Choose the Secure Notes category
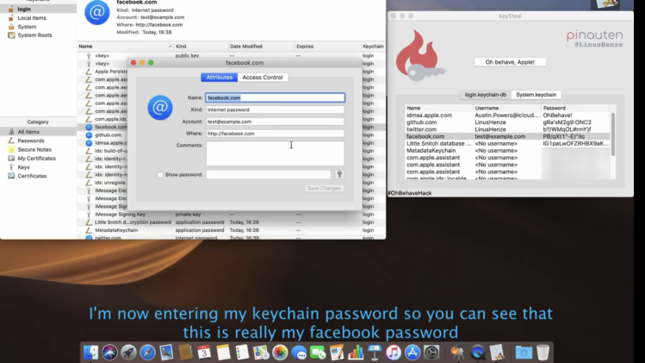 click(x=34, y=149)
